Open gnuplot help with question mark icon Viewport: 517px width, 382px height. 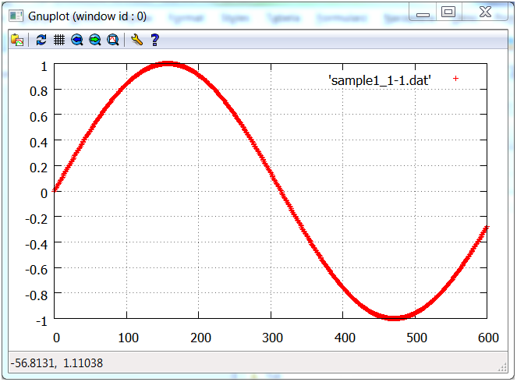[x=154, y=40]
